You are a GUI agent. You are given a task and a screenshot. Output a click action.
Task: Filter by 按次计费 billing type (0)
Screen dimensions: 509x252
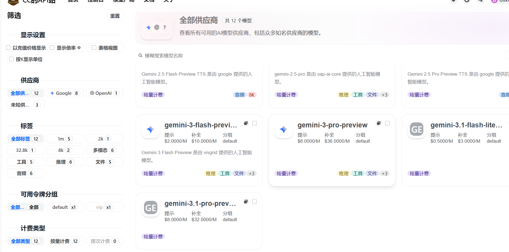105,241
